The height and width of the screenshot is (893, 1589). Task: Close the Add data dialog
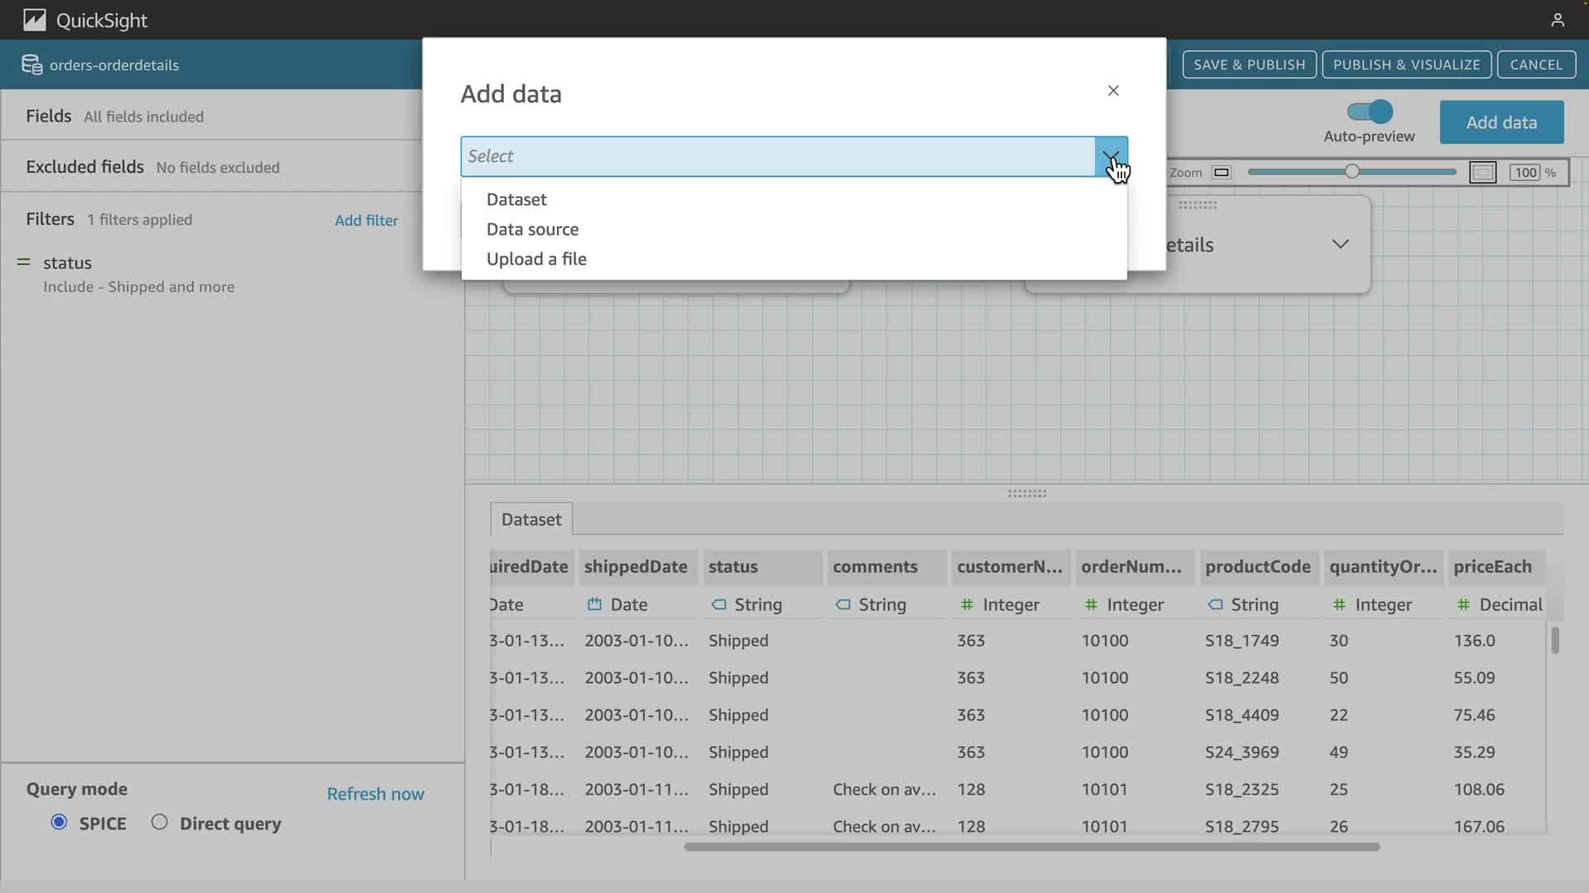click(1113, 91)
